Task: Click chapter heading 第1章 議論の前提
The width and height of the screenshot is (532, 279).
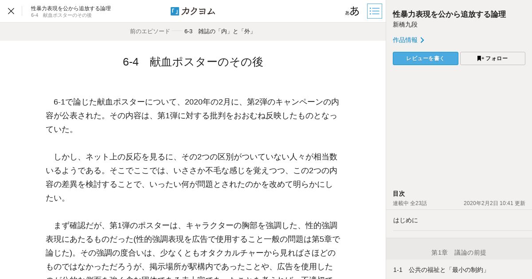Action: coord(459,252)
